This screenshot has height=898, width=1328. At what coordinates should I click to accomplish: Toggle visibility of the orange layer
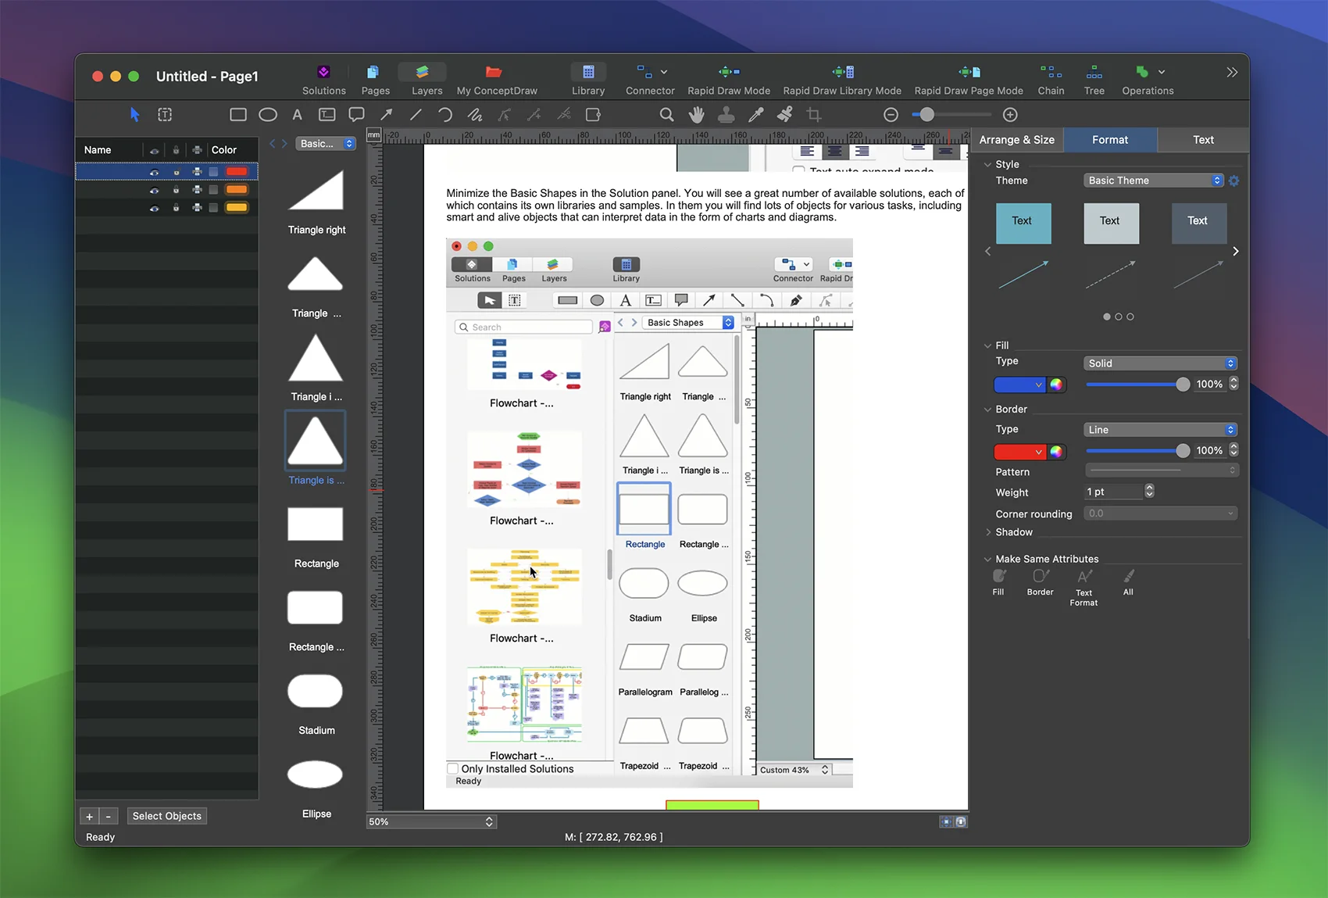point(155,190)
